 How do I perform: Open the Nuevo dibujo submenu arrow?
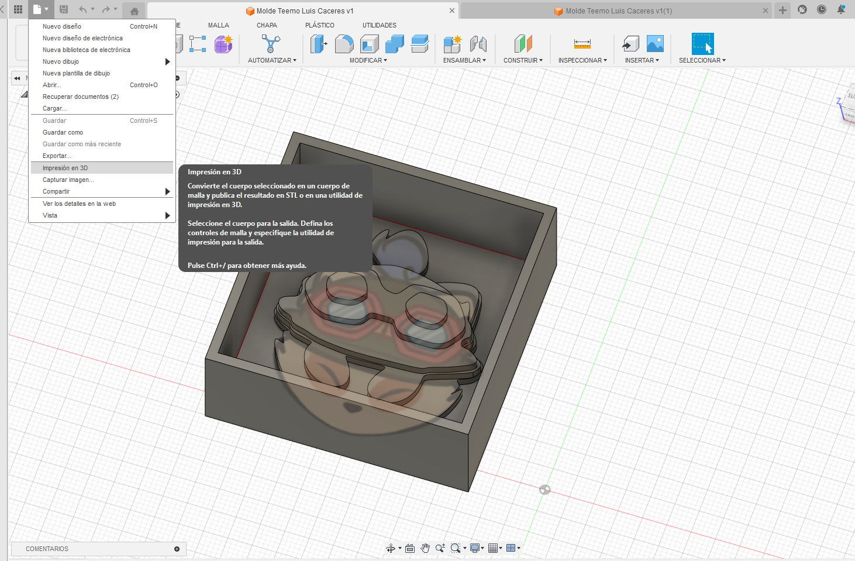click(167, 61)
